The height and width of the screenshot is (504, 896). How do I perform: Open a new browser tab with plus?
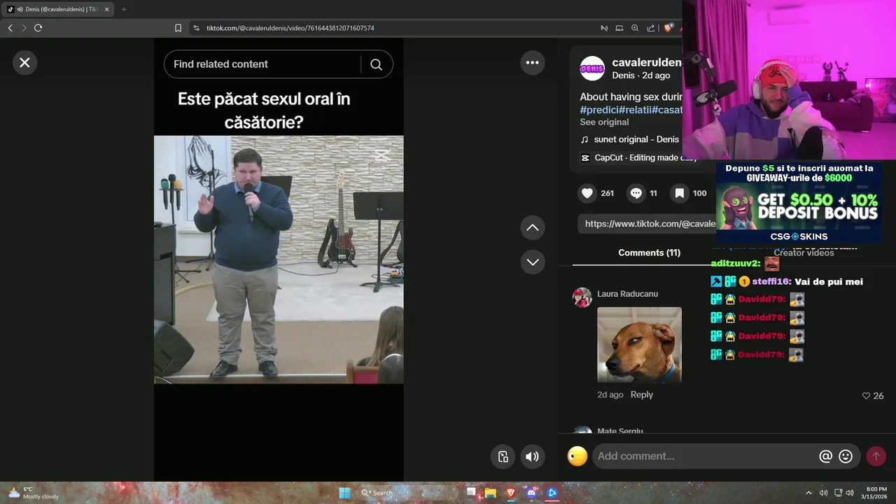[124, 9]
